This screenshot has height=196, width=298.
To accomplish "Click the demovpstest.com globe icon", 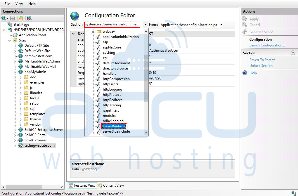I will pos(20,56).
